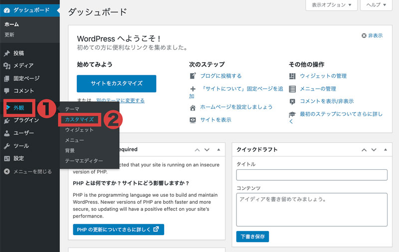Click the プラグイン sidebar menu label
This screenshot has height=252, width=399.
tap(26, 120)
